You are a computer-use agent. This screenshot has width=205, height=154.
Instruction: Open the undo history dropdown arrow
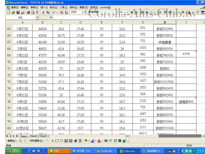[x=57, y=12]
